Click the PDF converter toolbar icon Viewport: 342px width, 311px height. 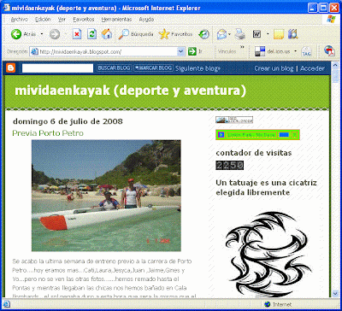point(329,51)
